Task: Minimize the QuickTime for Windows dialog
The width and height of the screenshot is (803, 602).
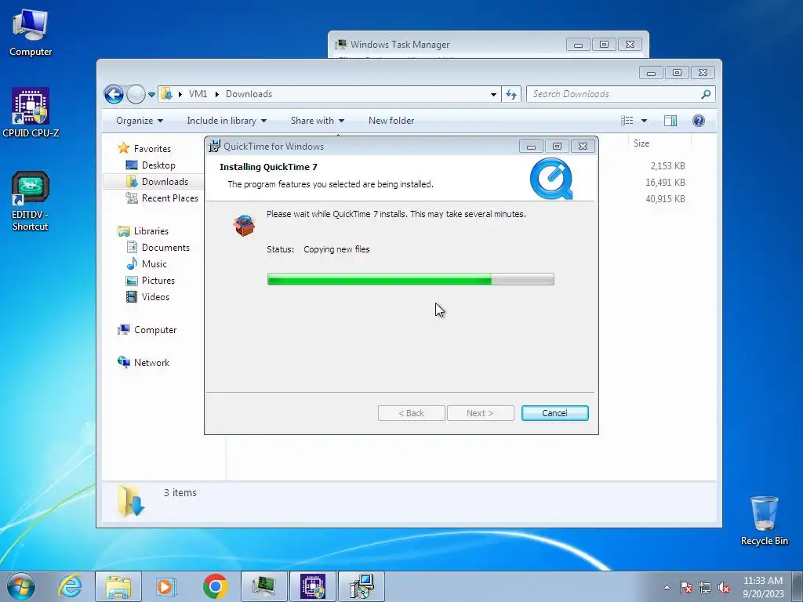Action: coord(531,147)
